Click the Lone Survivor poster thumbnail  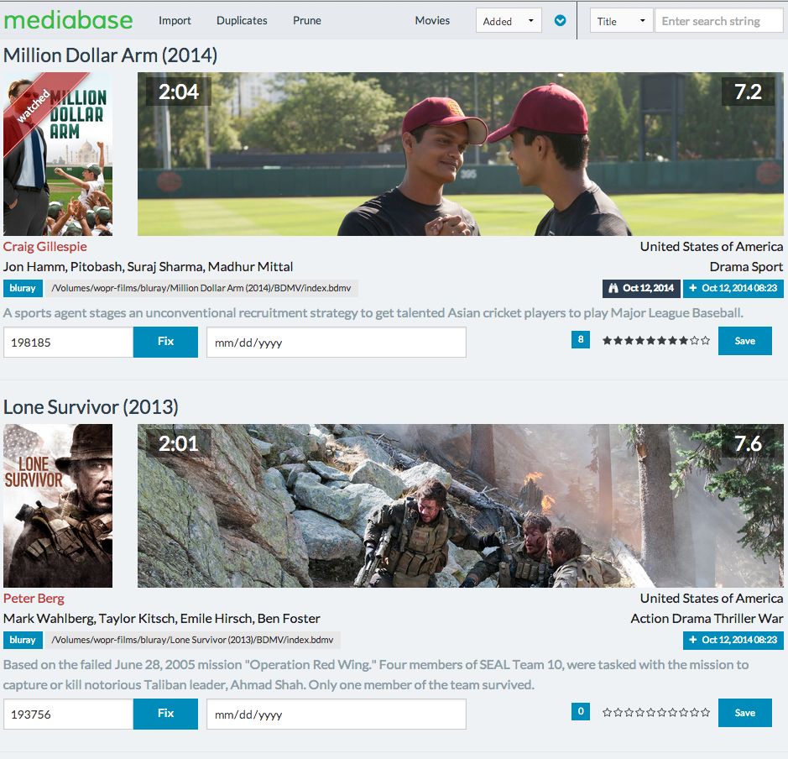58,505
